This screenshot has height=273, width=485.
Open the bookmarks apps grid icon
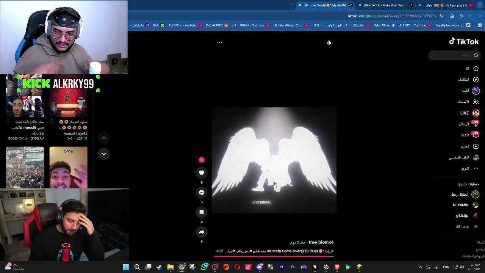[480, 25]
